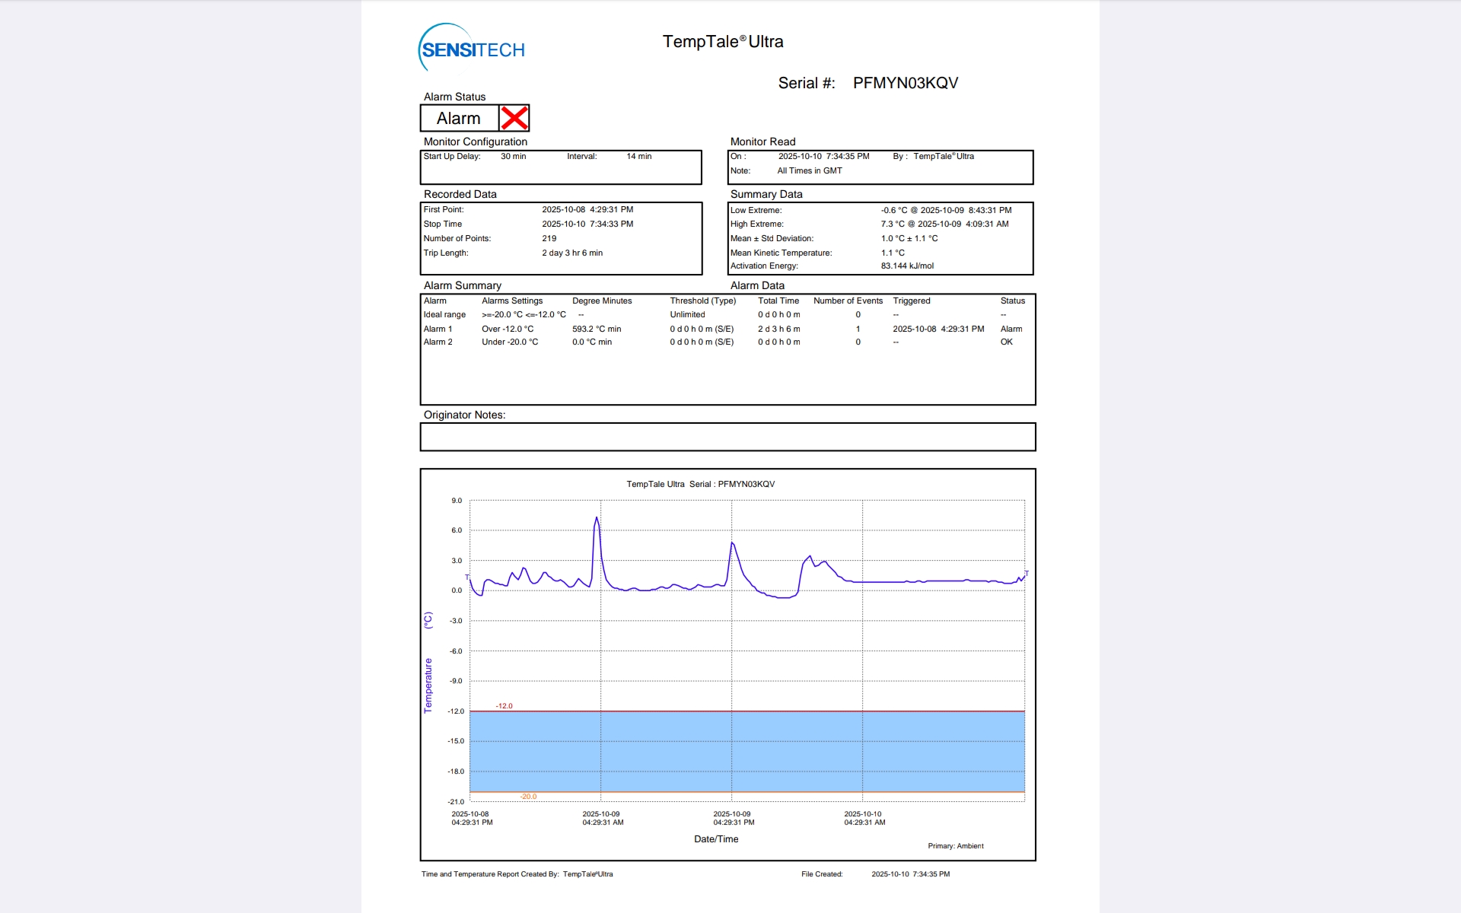Image resolution: width=1461 pixels, height=913 pixels.
Task: Click the red -12.0 threshold line label
Action: [x=504, y=706]
